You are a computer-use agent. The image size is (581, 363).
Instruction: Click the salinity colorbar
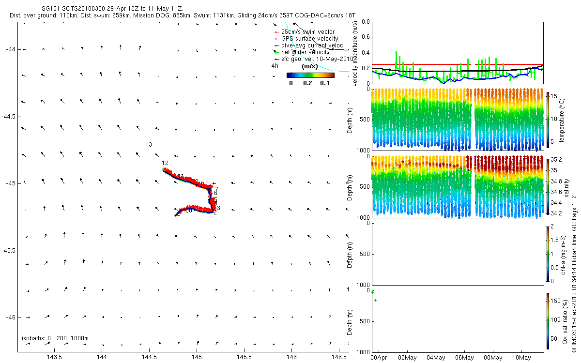click(x=548, y=186)
